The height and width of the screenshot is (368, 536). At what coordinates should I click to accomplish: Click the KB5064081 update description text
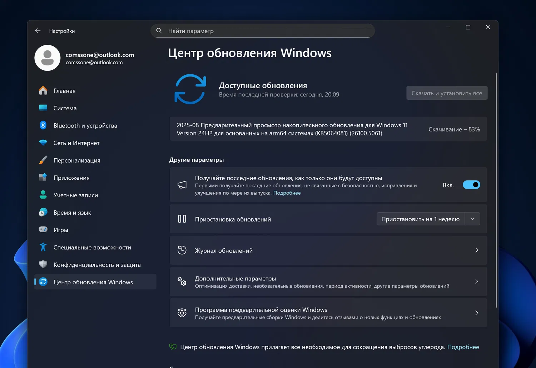(292, 129)
